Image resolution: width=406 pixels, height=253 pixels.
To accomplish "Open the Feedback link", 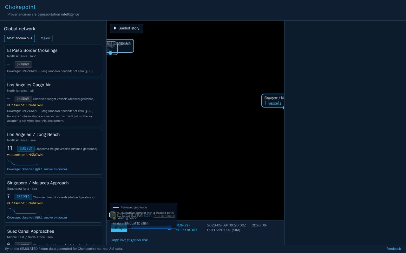I will [394, 249].
